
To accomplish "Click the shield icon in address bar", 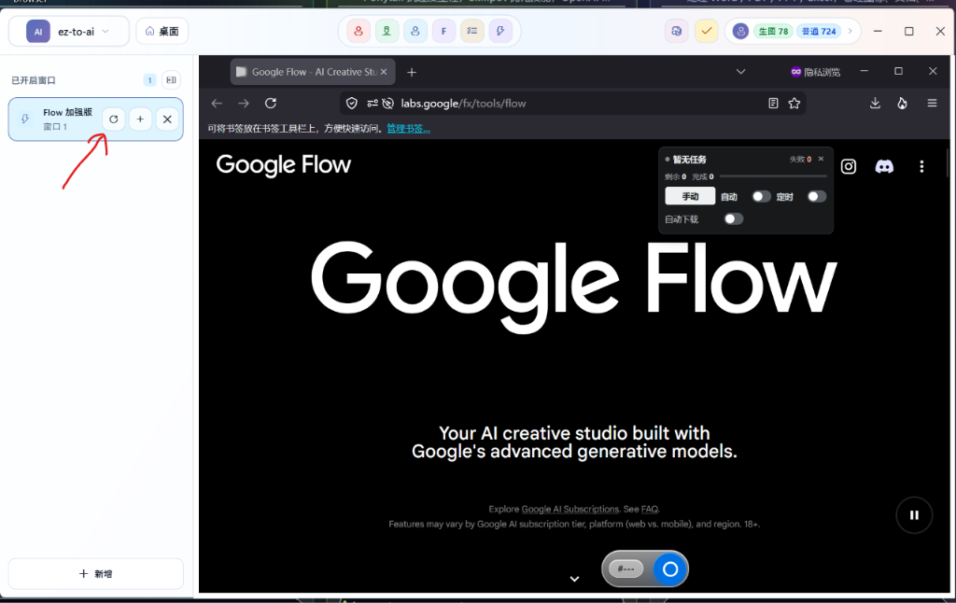I will point(352,103).
